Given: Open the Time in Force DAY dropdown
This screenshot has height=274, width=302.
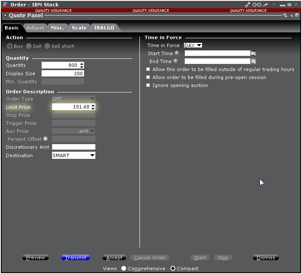Looking at the screenshot, I should [193, 45].
